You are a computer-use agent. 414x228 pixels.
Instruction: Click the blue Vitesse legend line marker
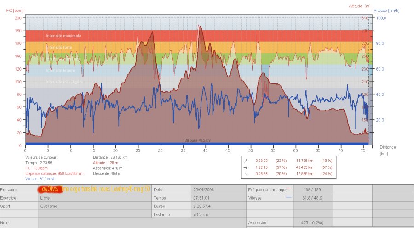289,197
